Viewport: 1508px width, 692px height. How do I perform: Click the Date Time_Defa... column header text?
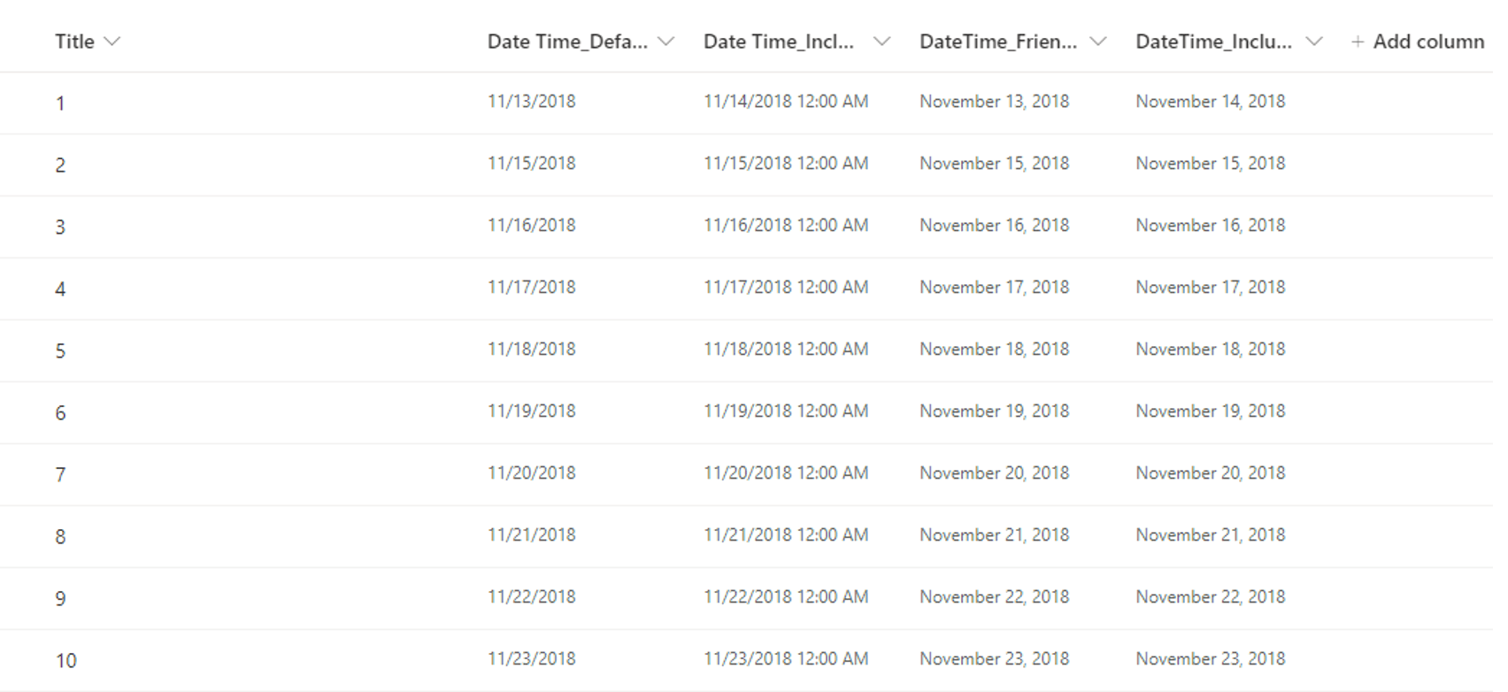tap(567, 42)
